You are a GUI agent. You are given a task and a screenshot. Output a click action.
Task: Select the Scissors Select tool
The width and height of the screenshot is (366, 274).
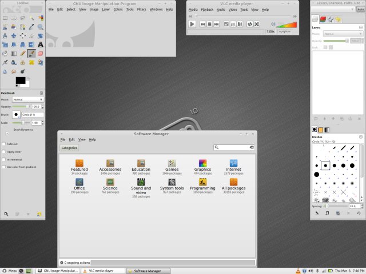point(5,27)
